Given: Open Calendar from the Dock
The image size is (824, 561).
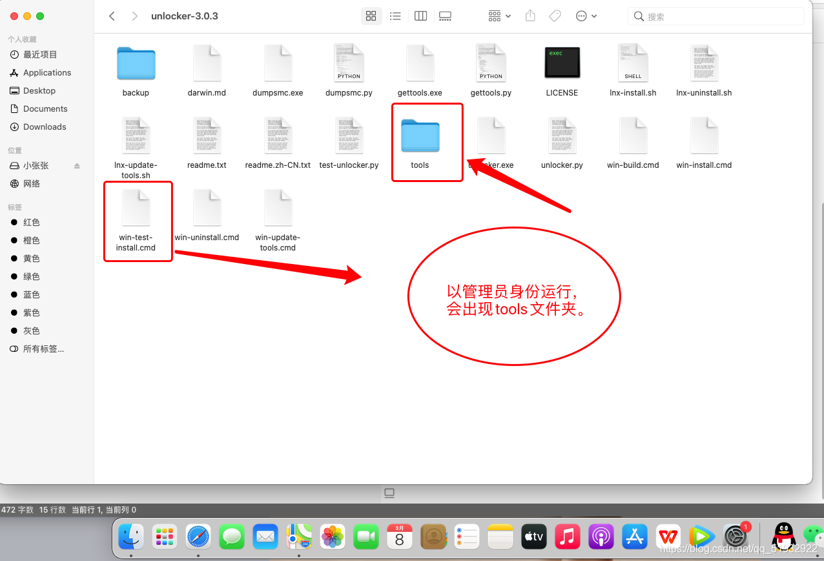Looking at the screenshot, I should [400, 536].
